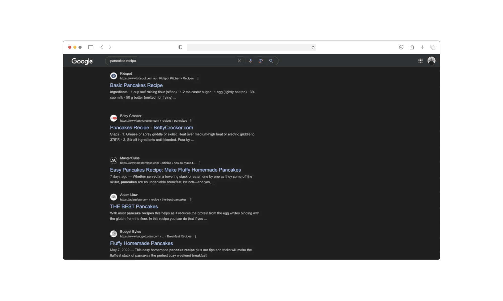Click the Adam Liaw snippet about egg whites

pos(185,216)
